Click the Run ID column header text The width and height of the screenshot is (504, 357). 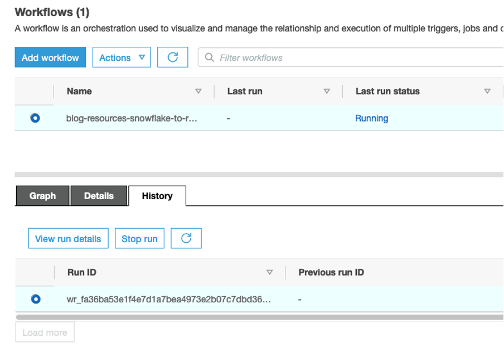[x=81, y=272]
